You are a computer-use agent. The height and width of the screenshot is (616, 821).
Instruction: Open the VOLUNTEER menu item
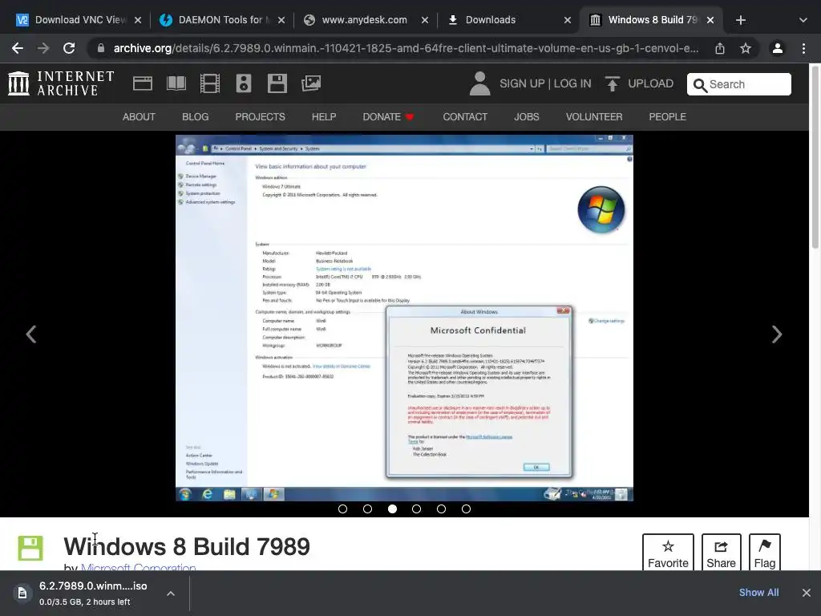click(594, 117)
